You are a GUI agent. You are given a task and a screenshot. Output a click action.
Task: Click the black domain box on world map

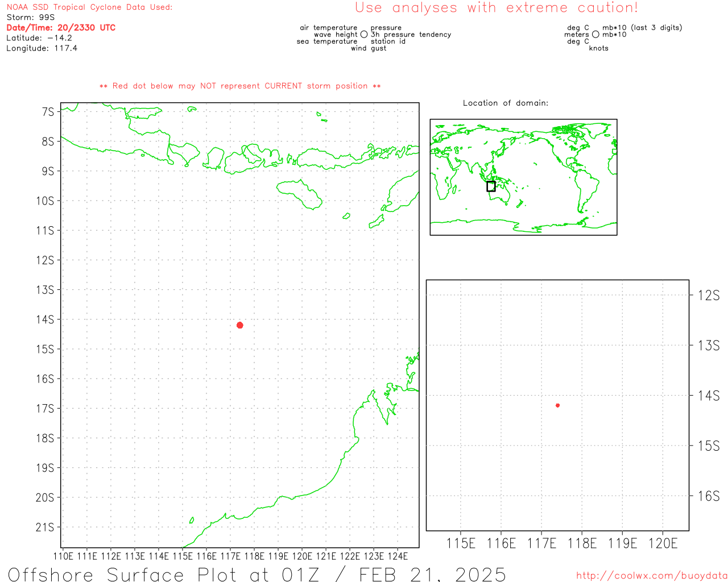pos(491,186)
